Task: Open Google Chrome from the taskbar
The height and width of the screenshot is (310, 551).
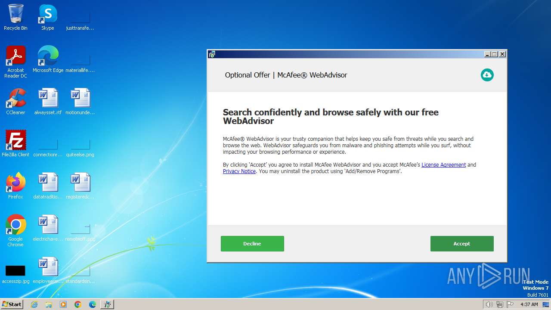Action: coord(78,304)
